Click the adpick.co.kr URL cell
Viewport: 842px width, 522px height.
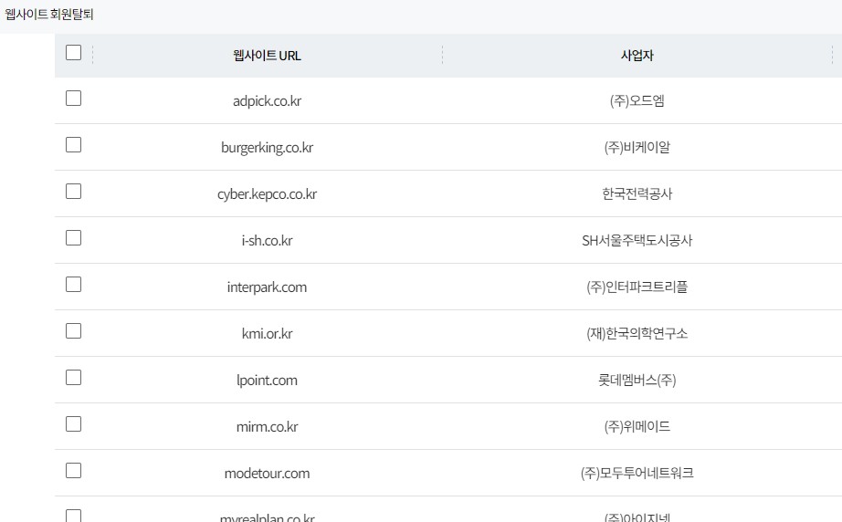pos(267,101)
